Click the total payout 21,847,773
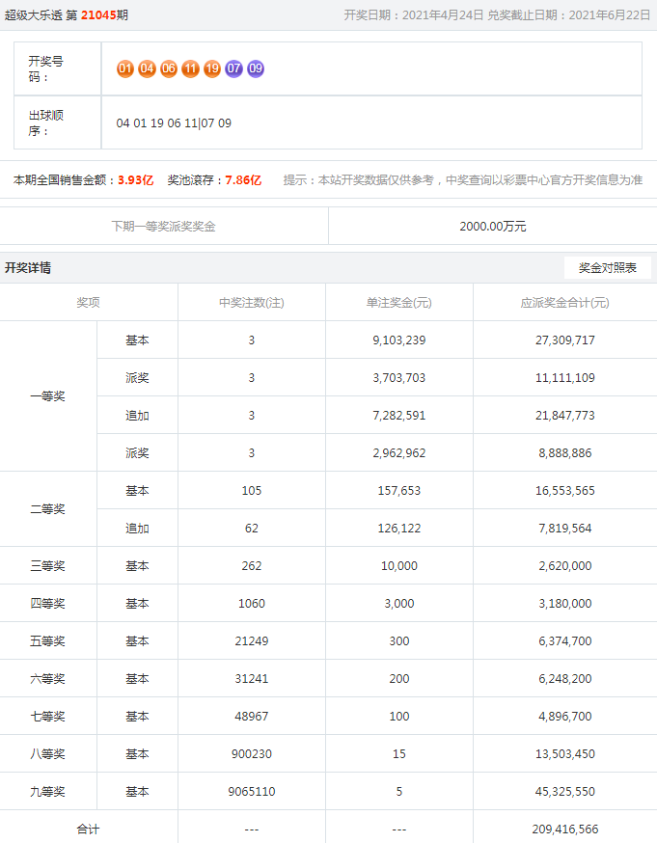The height and width of the screenshot is (843, 657). 565,416
